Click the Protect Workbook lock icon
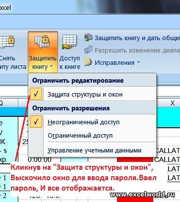 tap(43, 41)
